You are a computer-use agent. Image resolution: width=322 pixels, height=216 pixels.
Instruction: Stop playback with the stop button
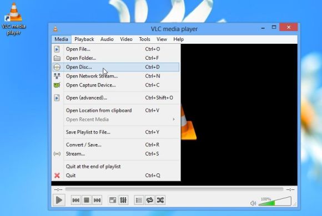[x=87, y=200]
